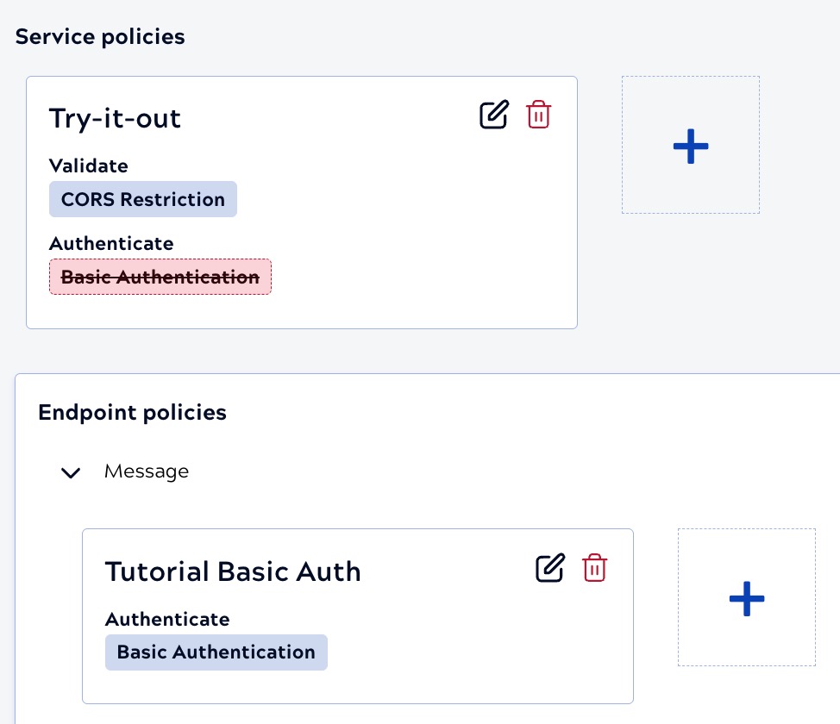Screen dimensions: 840x724
Task: Click the pink Basic Authentication removed policy swatch
Action: (160, 277)
